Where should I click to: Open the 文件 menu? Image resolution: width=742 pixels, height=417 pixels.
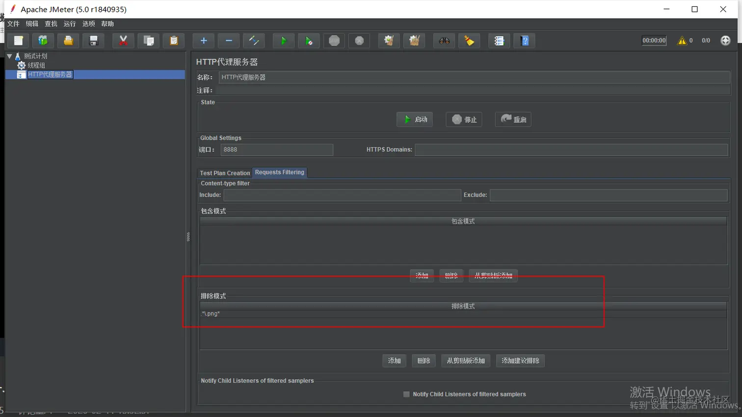tap(13, 24)
